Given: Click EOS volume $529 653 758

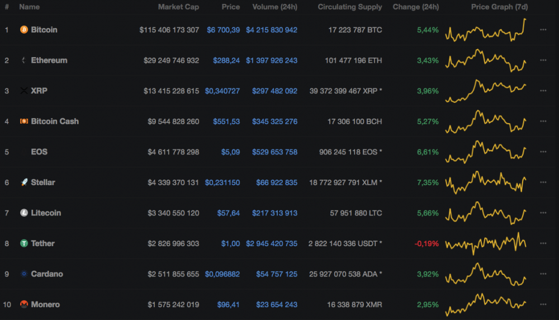Looking at the screenshot, I should click(274, 152).
